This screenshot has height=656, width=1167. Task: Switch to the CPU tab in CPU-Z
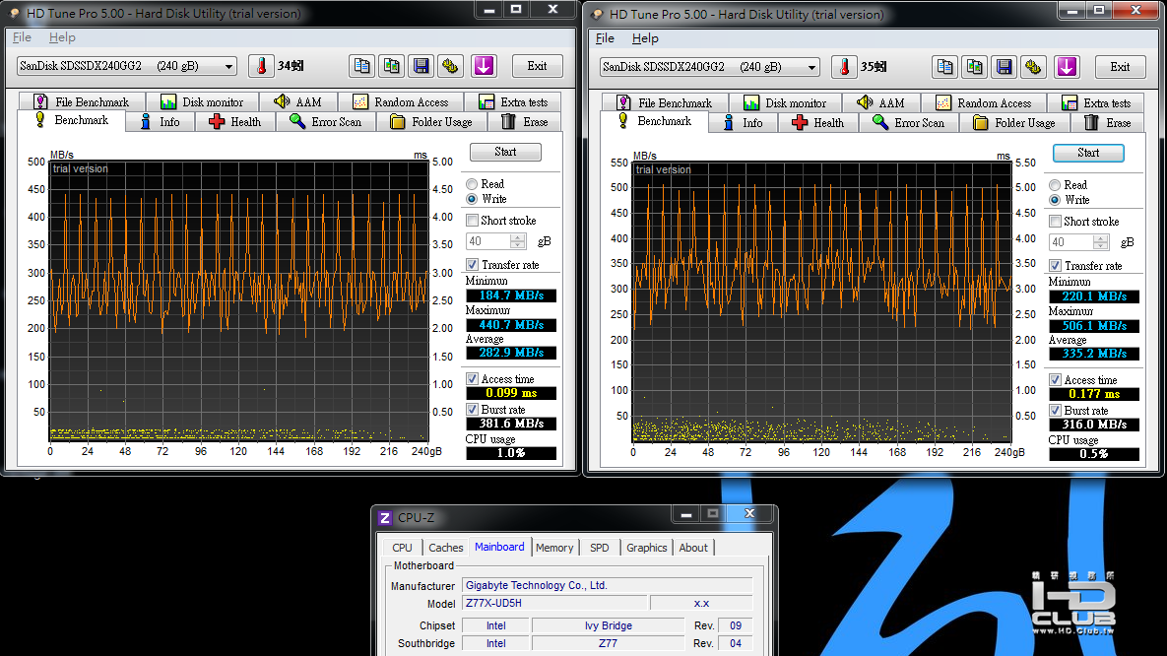click(402, 548)
